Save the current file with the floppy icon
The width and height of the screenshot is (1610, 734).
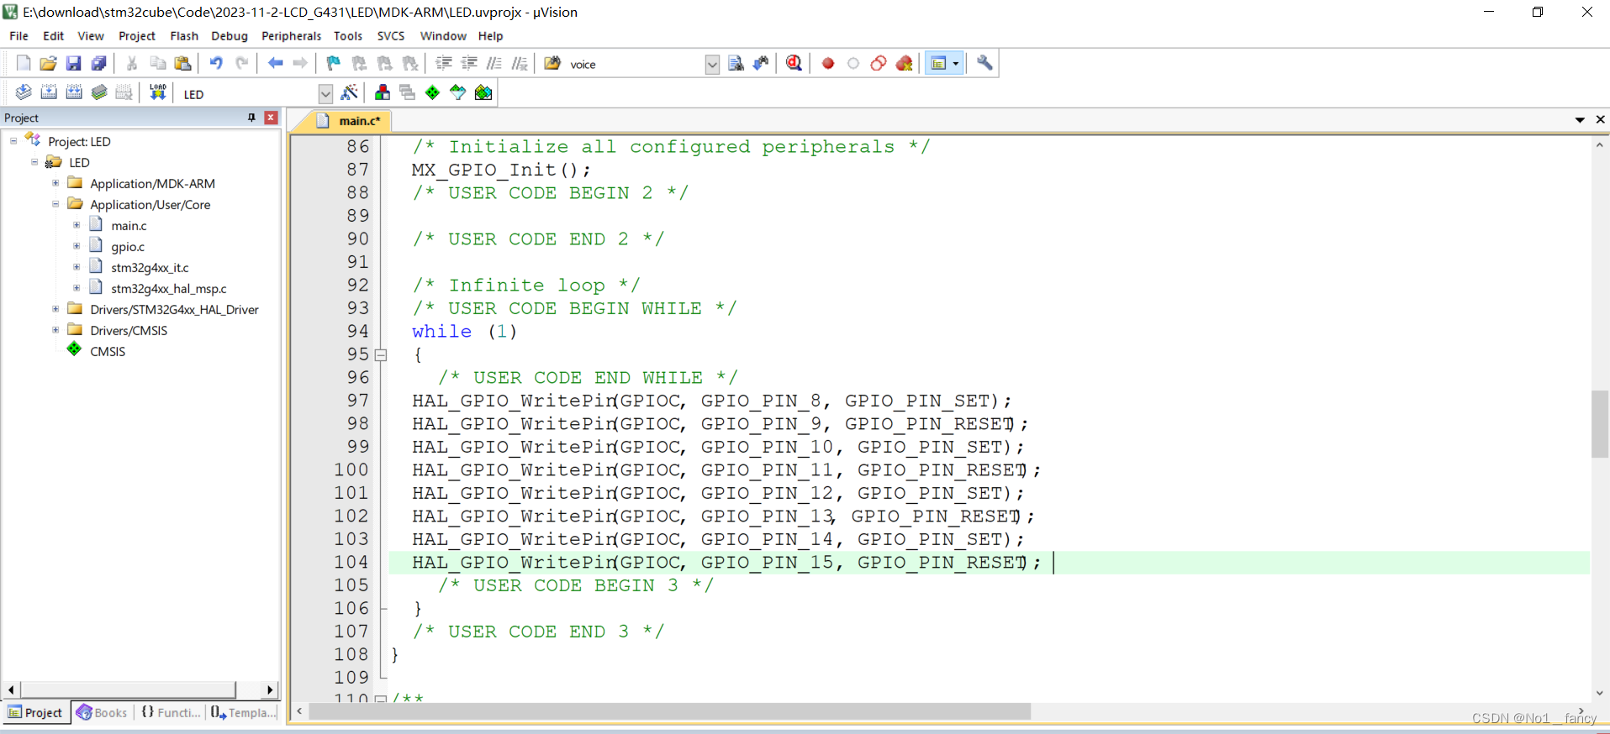point(73,63)
